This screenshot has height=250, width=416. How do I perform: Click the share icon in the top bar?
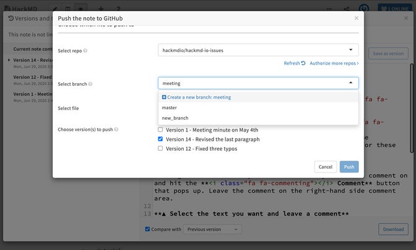(346, 9)
